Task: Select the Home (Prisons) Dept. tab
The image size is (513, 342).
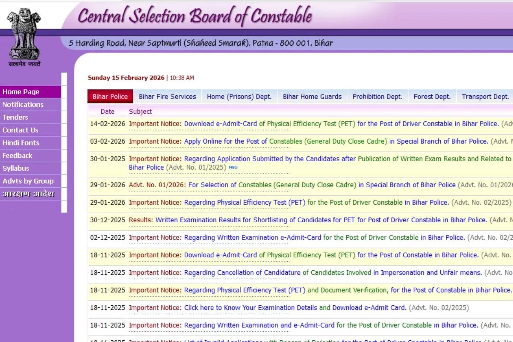Action: click(x=239, y=97)
